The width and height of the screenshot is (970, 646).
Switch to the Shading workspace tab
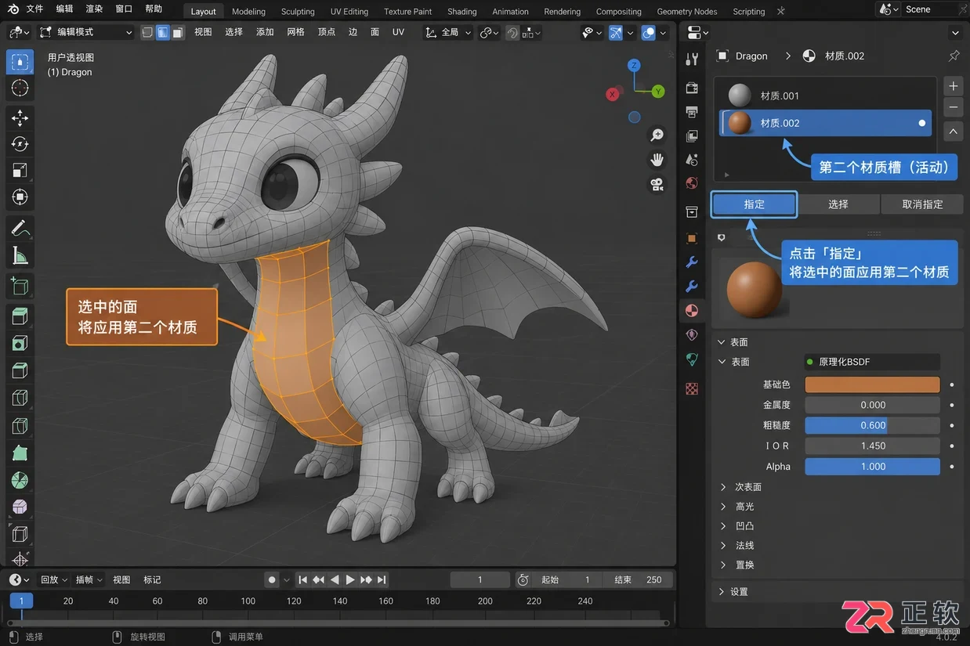[461, 12]
